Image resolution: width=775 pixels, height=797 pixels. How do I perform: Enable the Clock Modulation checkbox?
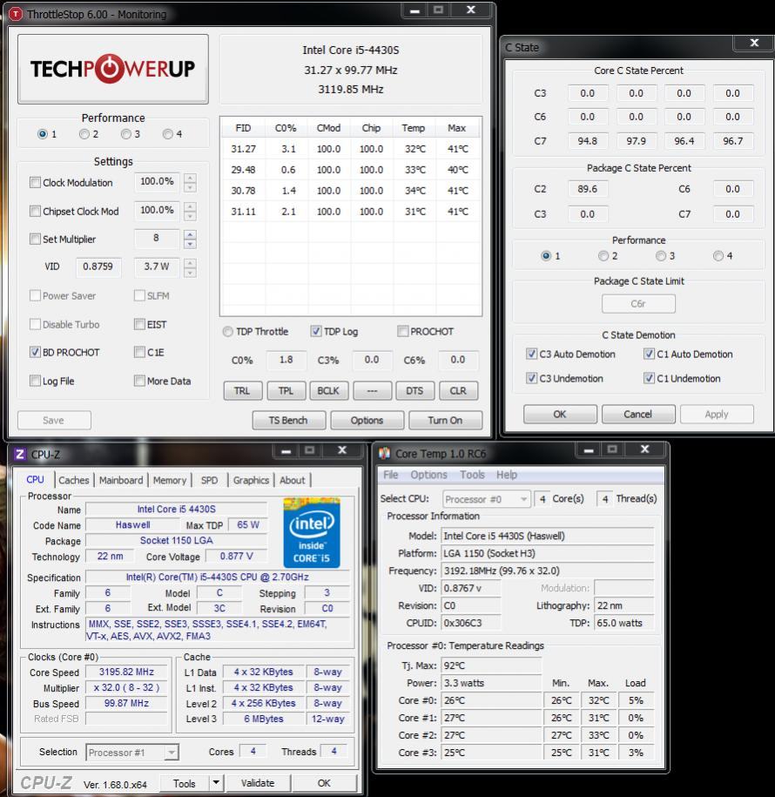[35, 182]
